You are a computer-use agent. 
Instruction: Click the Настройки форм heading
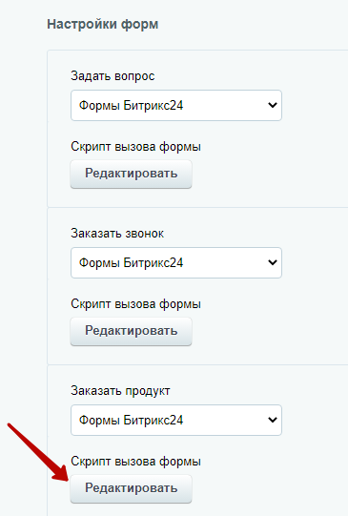pyautogui.click(x=103, y=25)
